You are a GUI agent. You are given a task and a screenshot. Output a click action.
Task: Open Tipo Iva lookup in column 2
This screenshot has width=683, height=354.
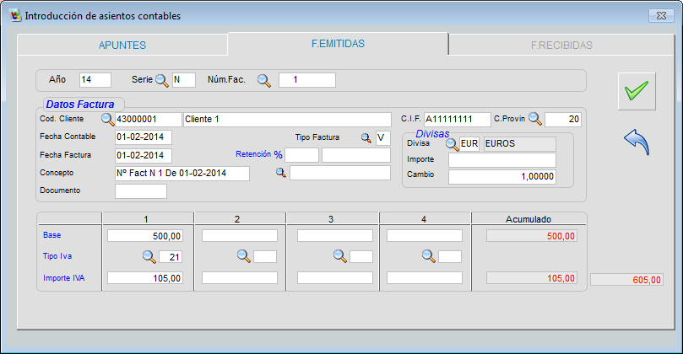pos(243,256)
